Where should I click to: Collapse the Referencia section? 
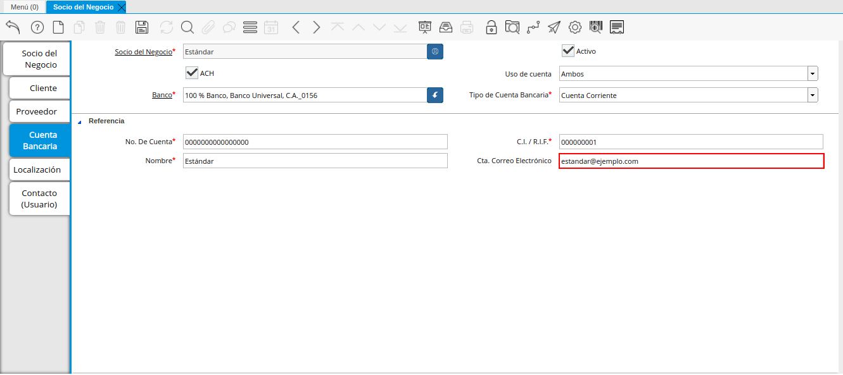pyautogui.click(x=80, y=121)
